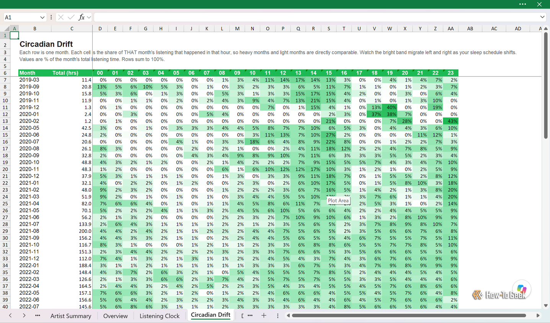Click month cell 2019-03
This screenshot has width=550, height=323.
click(x=35, y=80)
